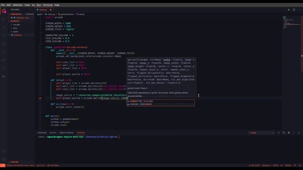Open the bash terminal selector dropdown
Image resolution: width=303 pixels, height=170 pixels.
coord(262,133)
